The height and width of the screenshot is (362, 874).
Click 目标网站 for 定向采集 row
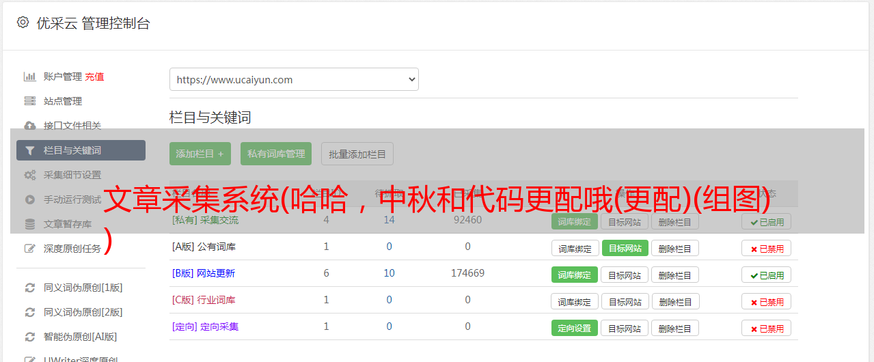(x=625, y=328)
